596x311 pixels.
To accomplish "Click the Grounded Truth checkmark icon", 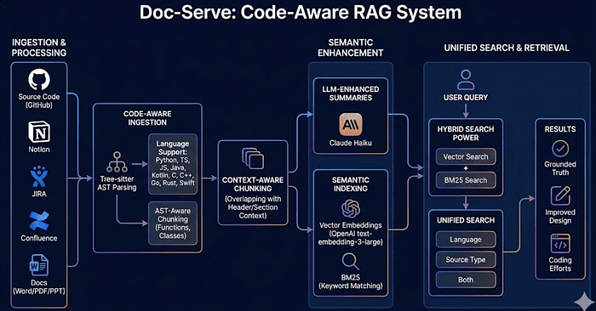I will click(560, 149).
